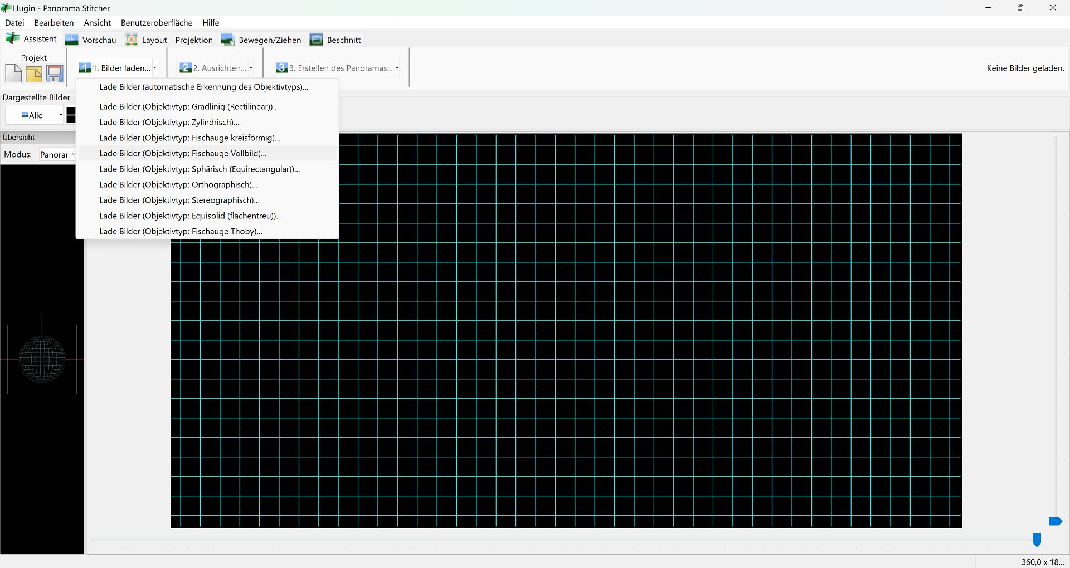The width and height of the screenshot is (1070, 568).
Task: Click the open project folder icon
Action: tap(34, 74)
